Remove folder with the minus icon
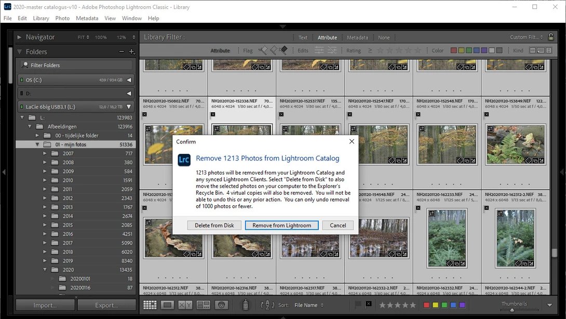566x319 pixels. [122, 51]
